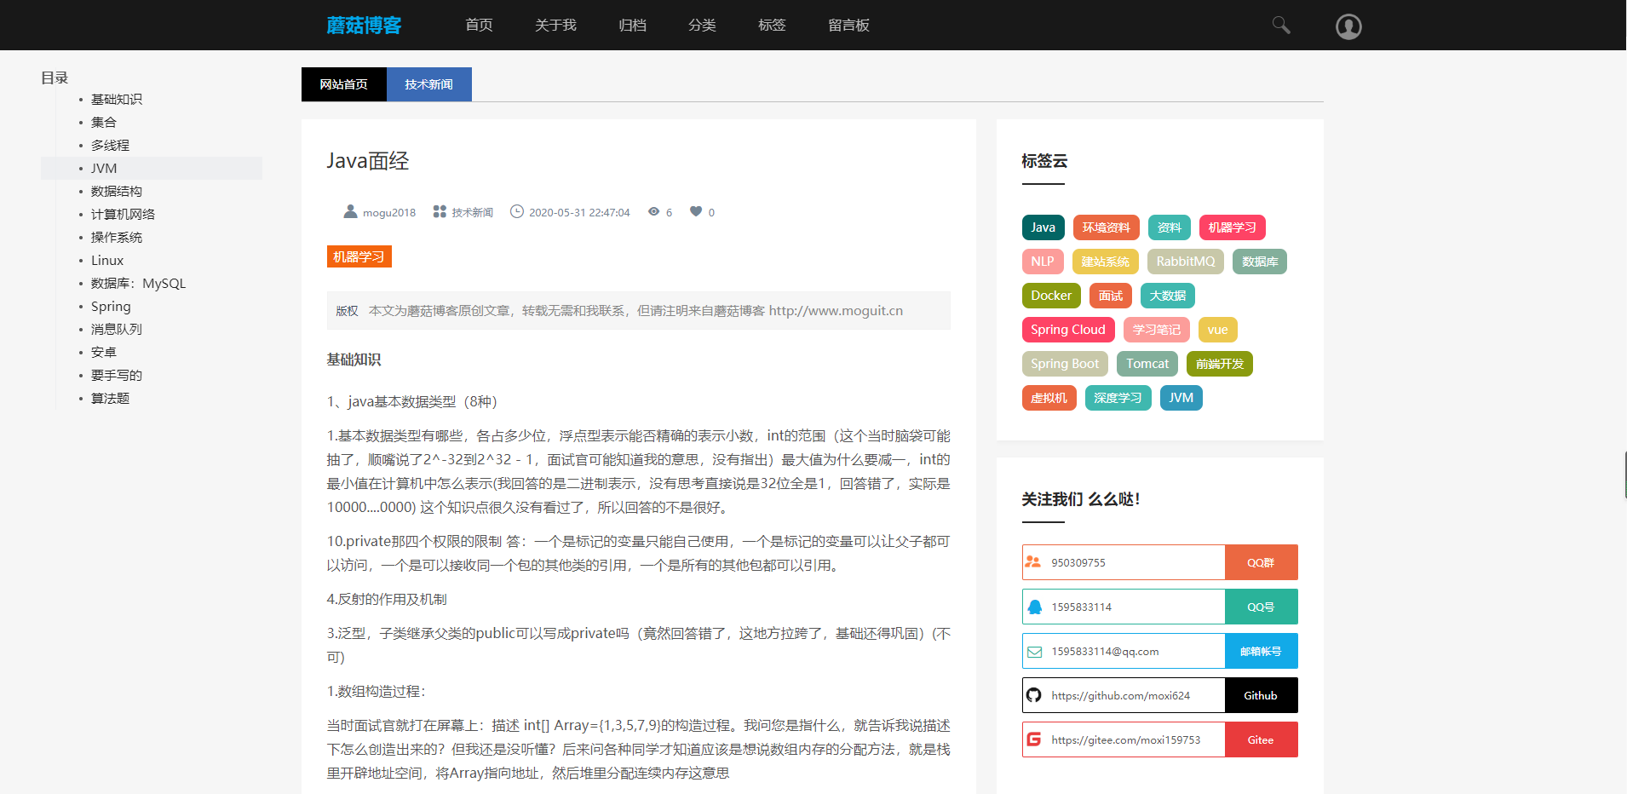This screenshot has width=1627, height=794.
Task: Jump to 安卓 in the table of contents
Action: tap(104, 353)
